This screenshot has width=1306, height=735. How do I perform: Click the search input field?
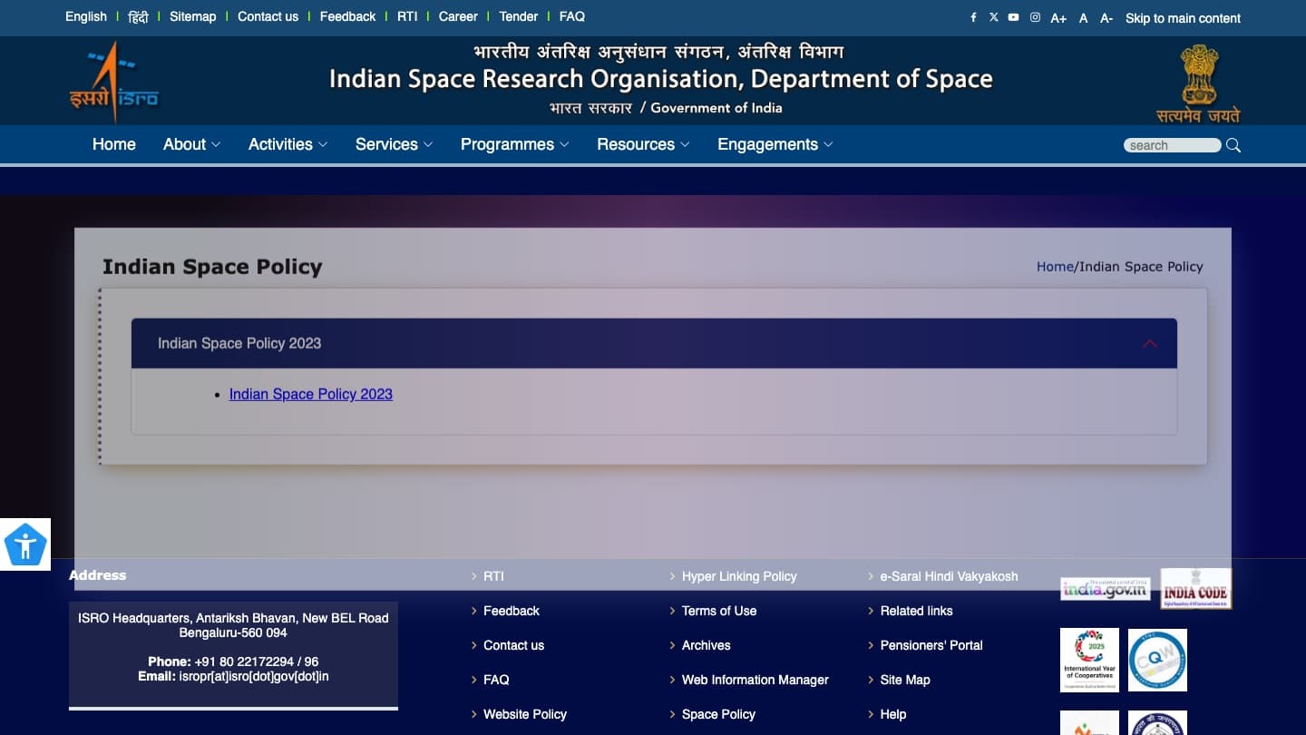[x=1172, y=145]
